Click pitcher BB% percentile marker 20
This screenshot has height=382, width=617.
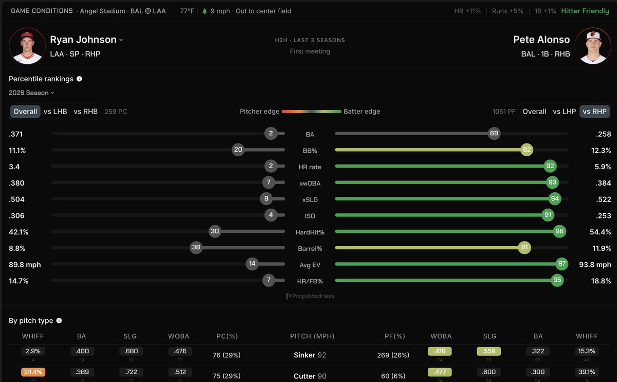click(x=238, y=150)
